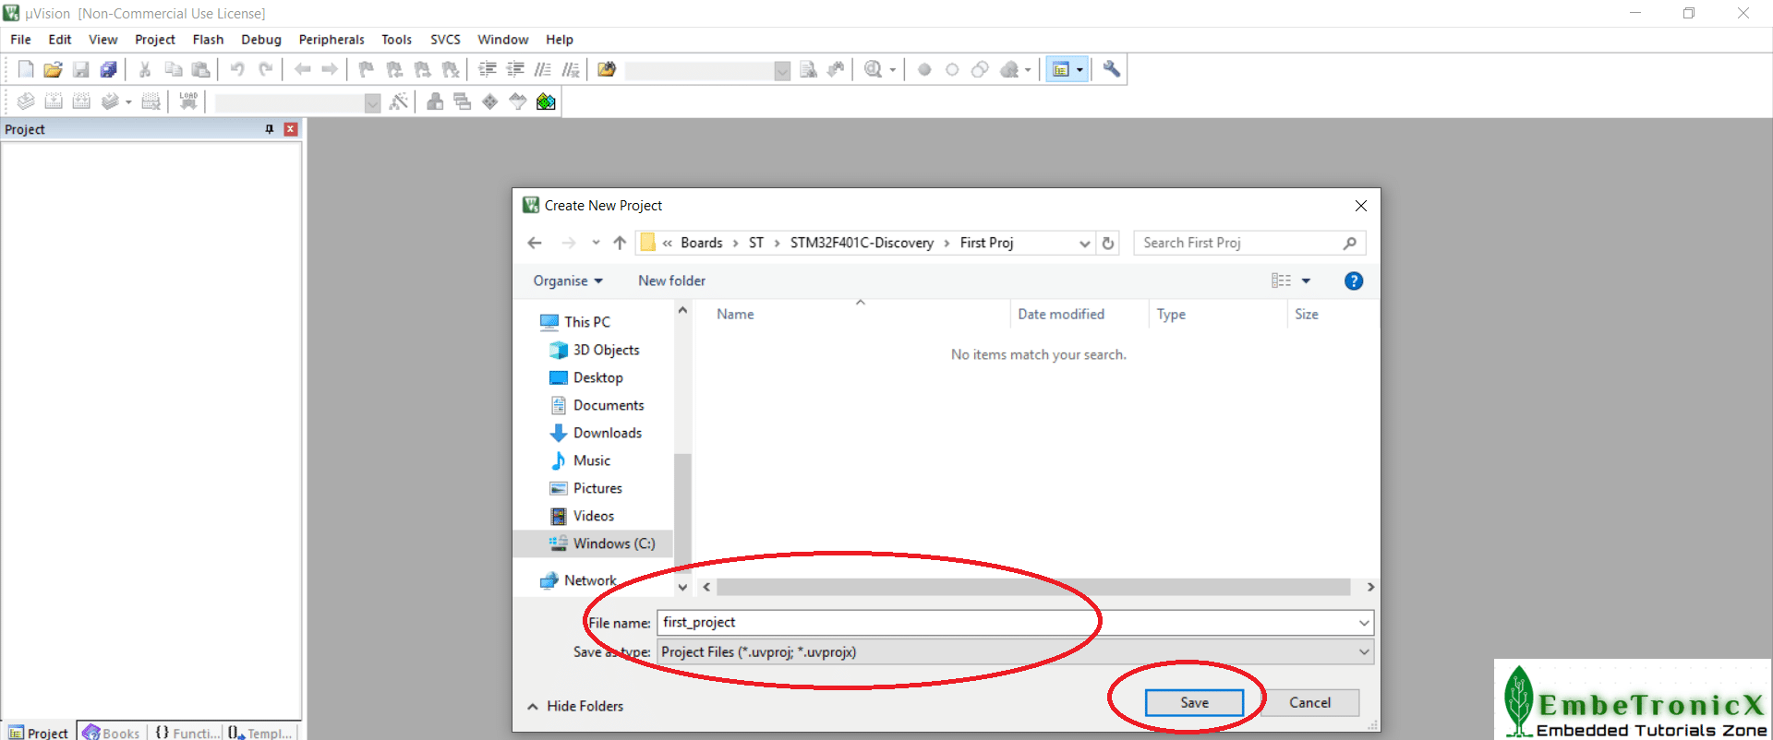Go up one folder level arrow

pyautogui.click(x=620, y=244)
